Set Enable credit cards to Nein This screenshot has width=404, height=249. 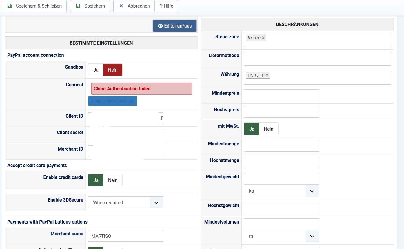click(113, 180)
